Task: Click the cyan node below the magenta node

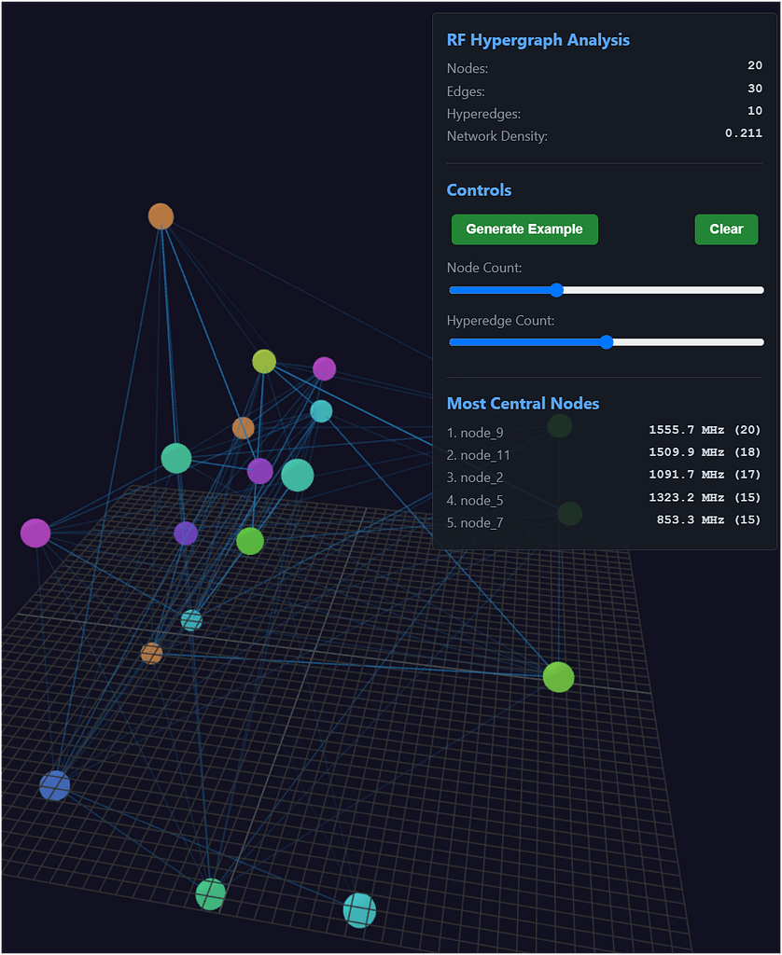Action: pos(321,411)
